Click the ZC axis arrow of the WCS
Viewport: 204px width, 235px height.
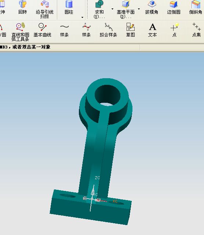(93, 190)
